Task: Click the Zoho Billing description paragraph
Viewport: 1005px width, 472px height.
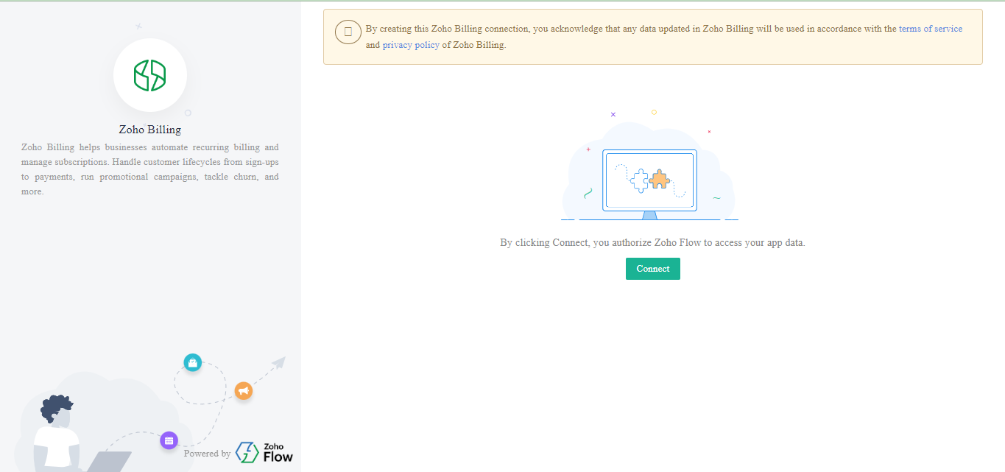Action: tap(150, 169)
